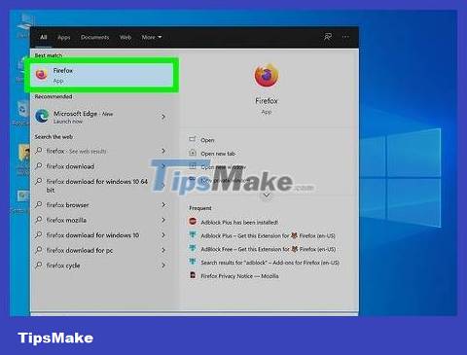Viewport: 467px width, 355px height.
Task: Click Open new tab action
Action: pos(218,154)
